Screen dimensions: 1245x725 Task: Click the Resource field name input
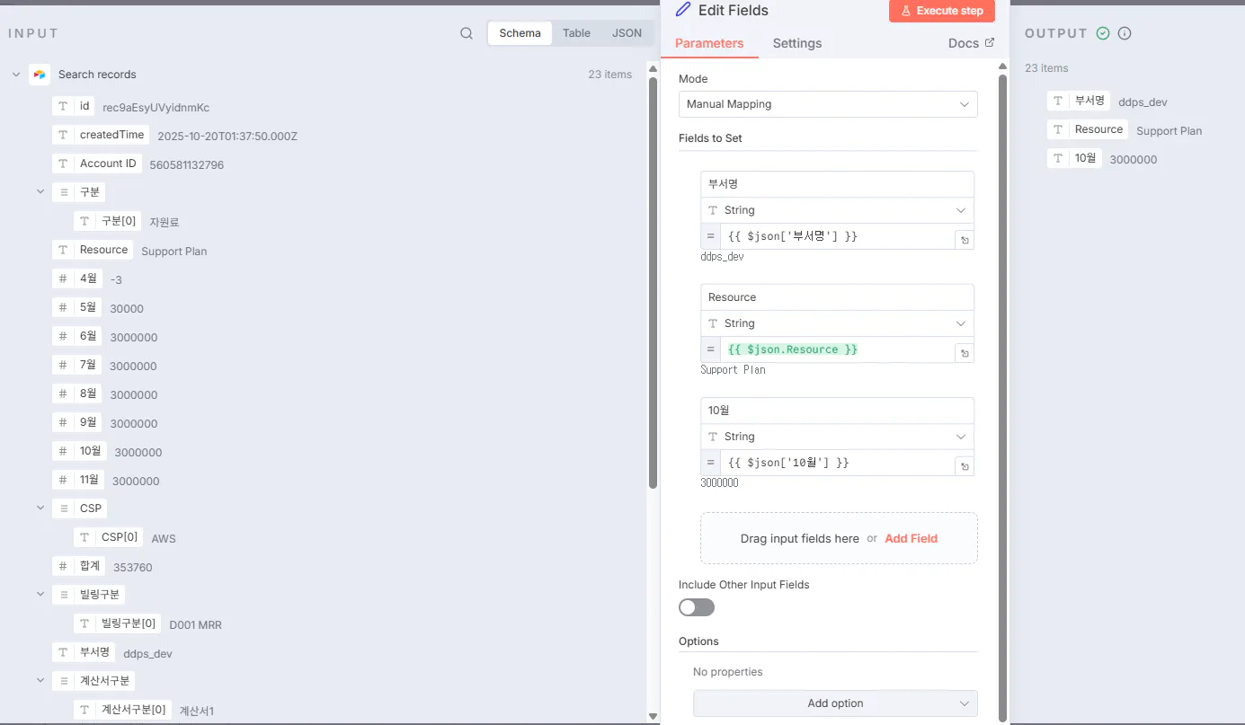[x=837, y=297]
